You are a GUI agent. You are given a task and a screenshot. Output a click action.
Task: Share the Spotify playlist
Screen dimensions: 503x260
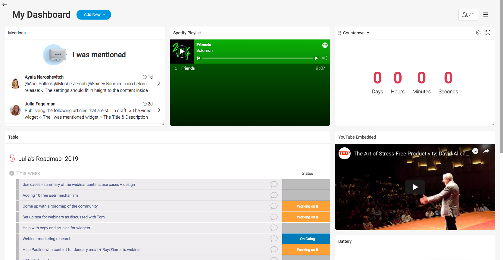pyautogui.click(x=324, y=58)
